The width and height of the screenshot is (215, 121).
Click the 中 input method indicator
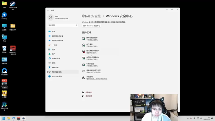(x=194, y=118)
